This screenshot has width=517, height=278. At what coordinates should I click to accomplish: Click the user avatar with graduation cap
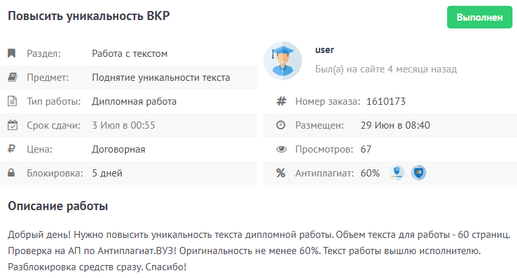[x=283, y=60]
